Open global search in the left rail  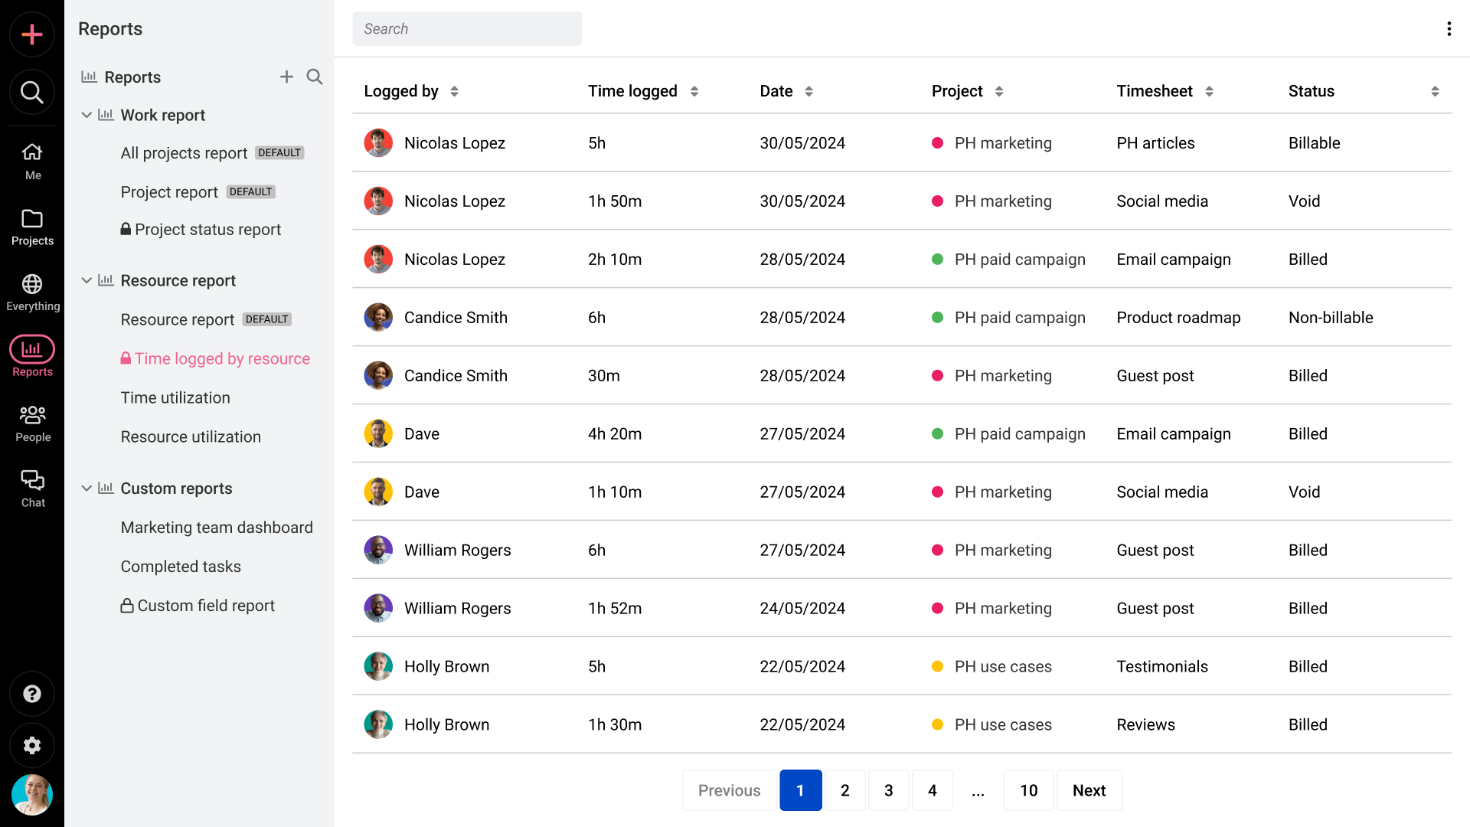(x=32, y=93)
